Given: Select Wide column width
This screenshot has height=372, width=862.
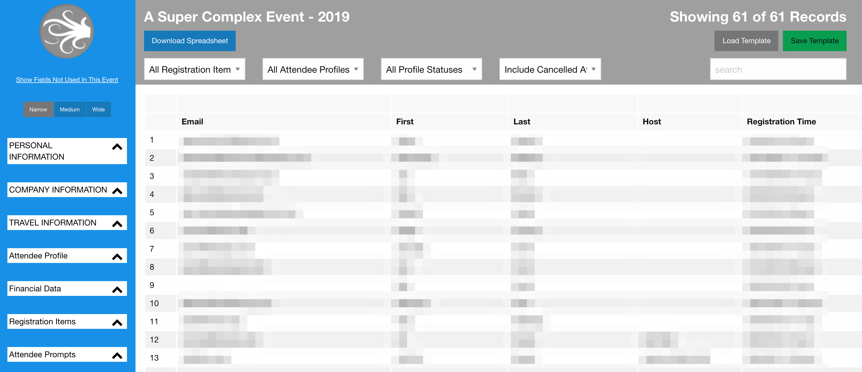Looking at the screenshot, I should [x=98, y=109].
